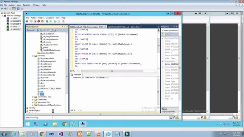The width and height of the screenshot is (244, 137).
Task: Open Chrome in remote session taskbar
Action: click(64, 124)
